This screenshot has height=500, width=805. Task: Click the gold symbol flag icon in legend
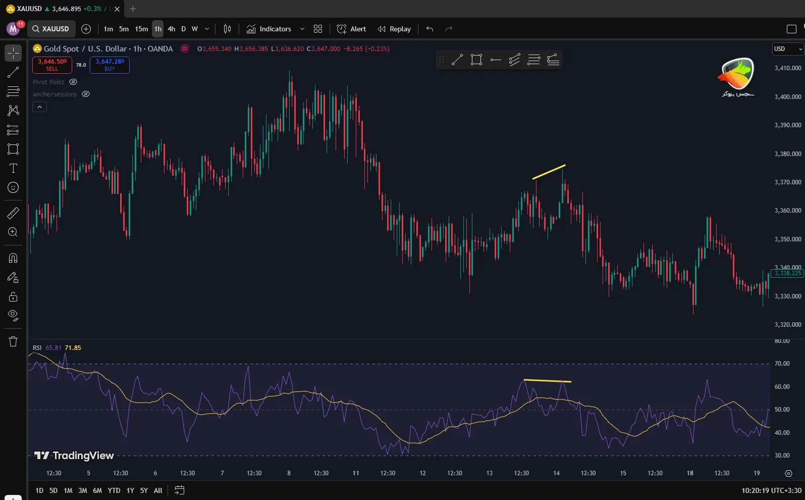coord(37,48)
